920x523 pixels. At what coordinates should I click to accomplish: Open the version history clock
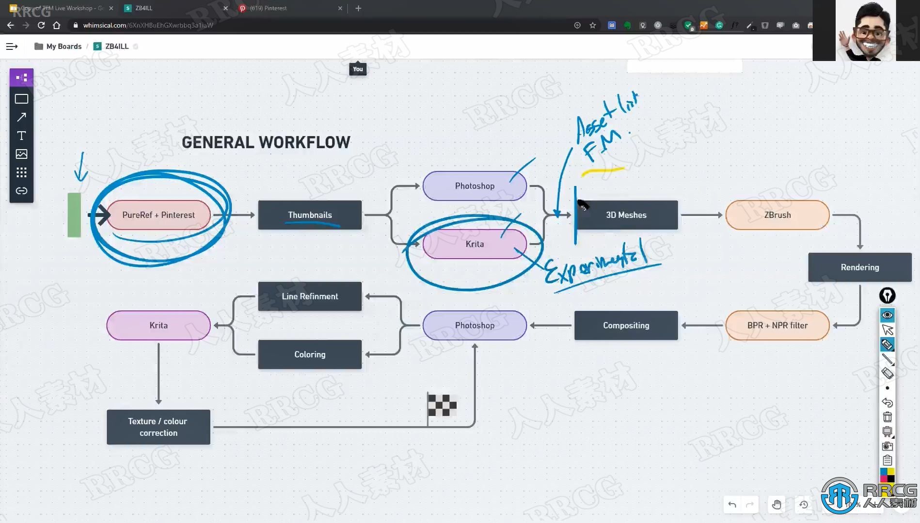click(x=804, y=505)
